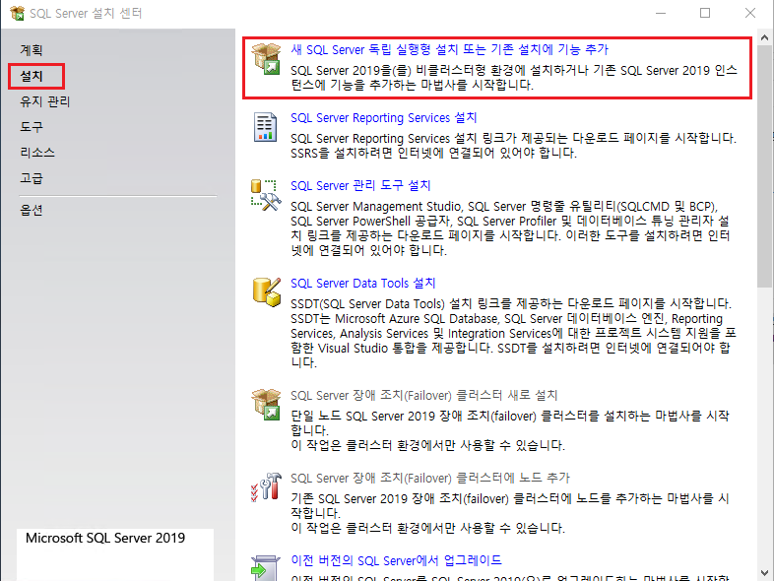Close the SQL Server 설치 센터 window
The height and width of the screenshot is (581, 774).
[750, 14]
